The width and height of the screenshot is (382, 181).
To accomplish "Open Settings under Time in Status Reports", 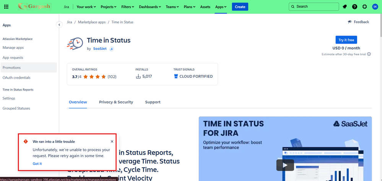I will [29, 98].
